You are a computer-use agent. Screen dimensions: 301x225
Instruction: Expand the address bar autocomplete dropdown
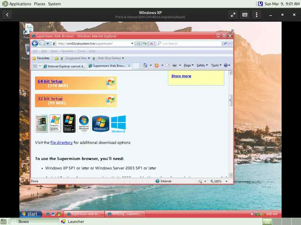point(132,43)
